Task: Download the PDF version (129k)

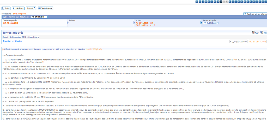Action: coord(255,33)
